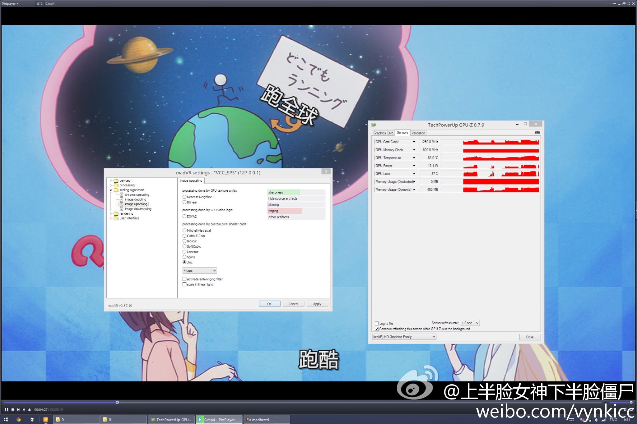This screenshot has height=424, width=637.
Task: Pause the video playback
Action: click(7, 409)
